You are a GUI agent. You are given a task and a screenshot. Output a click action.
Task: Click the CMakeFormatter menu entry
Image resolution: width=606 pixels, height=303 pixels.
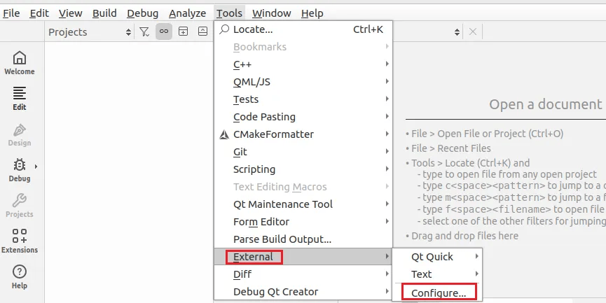pyautogui.click(x=273, y=134)
